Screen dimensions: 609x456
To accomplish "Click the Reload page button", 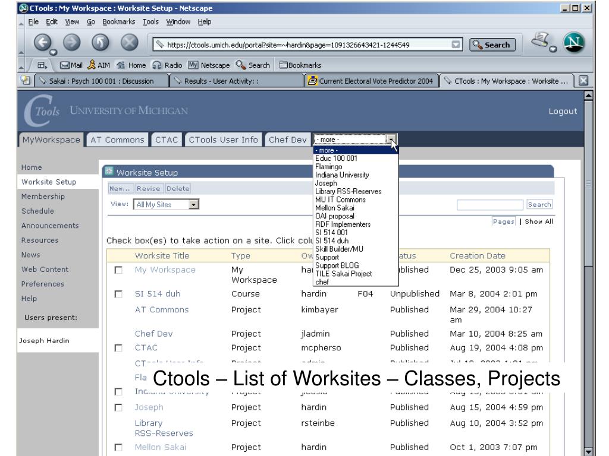I will (x=100, y=42).
